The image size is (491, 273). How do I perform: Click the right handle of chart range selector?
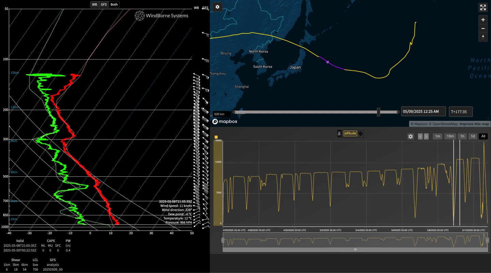click(x=487, y=240)
